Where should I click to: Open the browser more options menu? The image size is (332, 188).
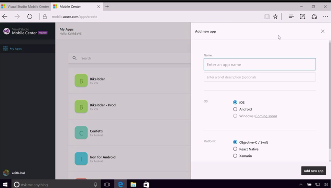(325, 17)
